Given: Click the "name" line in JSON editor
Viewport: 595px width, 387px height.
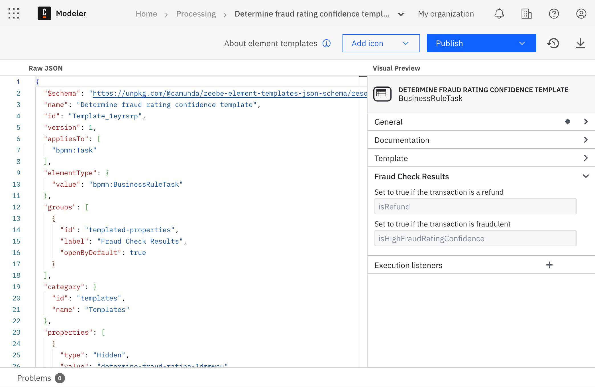Looking at the screenshot, I should point(152,105).
